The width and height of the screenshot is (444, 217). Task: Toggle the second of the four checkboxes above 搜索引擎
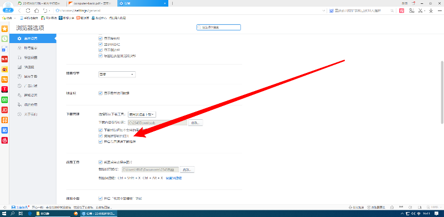tap(100, 44)
